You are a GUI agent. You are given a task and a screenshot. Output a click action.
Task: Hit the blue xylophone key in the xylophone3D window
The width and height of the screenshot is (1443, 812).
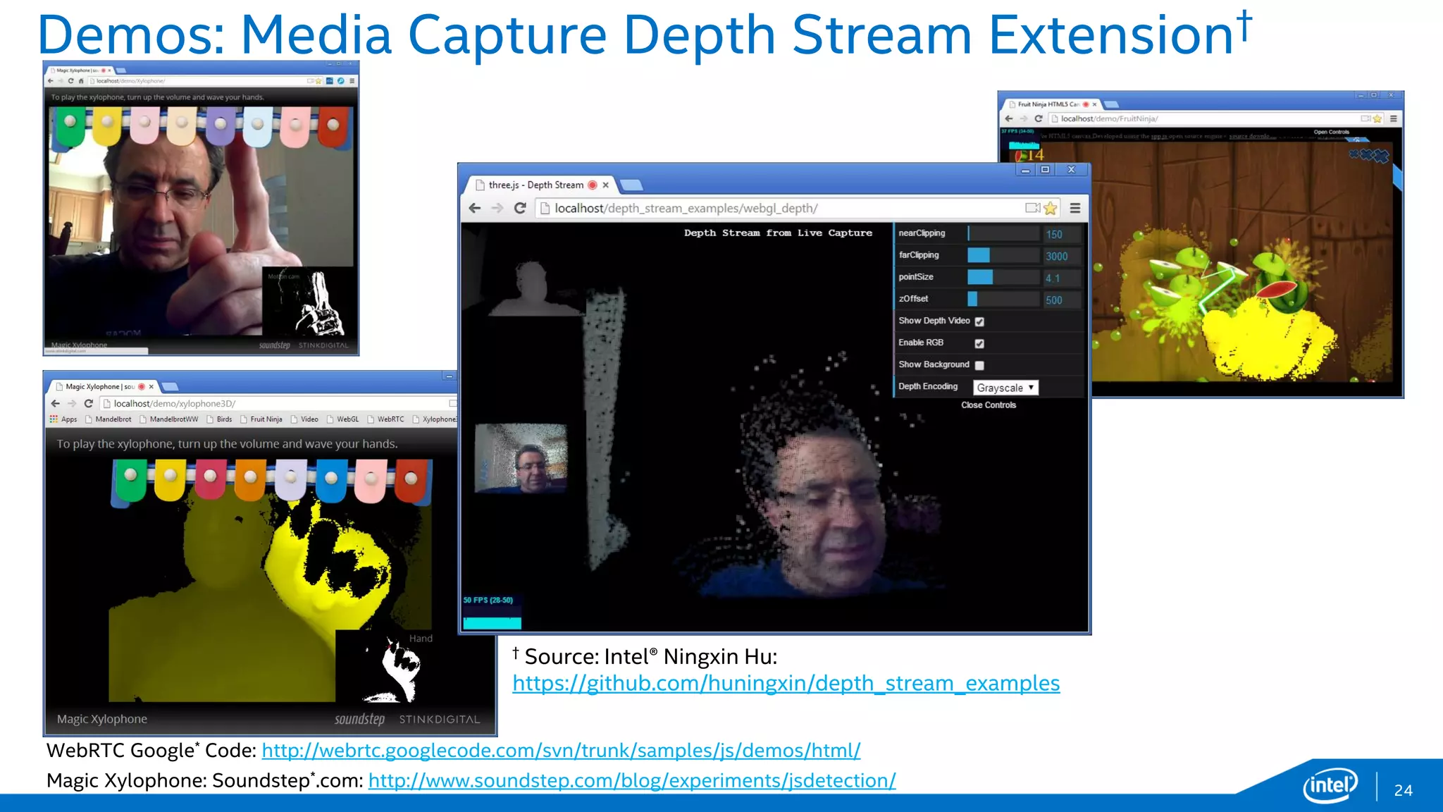[330, 481]
